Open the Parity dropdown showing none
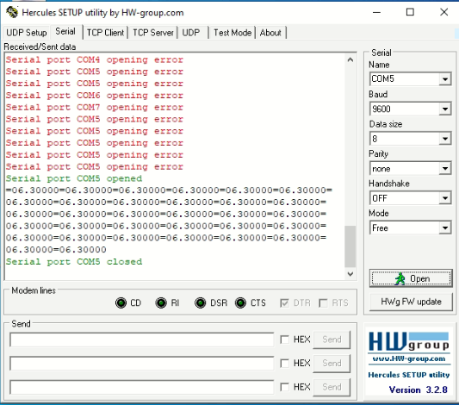This screenshot has width=459, height=405. pos(445,168)
